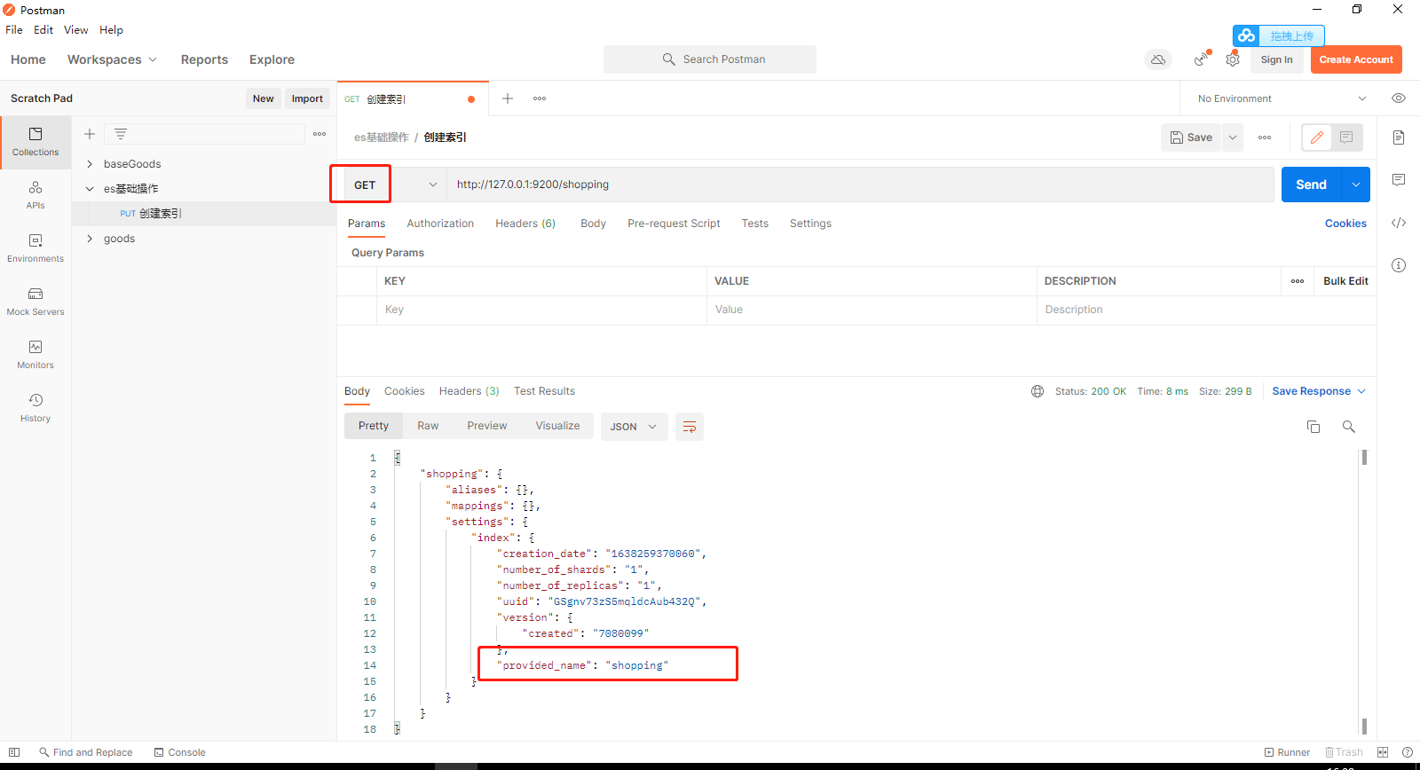The height and width of the screenshot is (770, 1420).
Task: Switch to the request Body tab
Action: coord(593,224)
